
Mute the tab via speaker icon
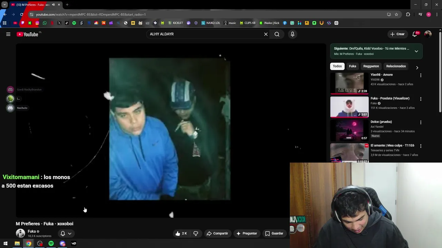click(x=53, y=5)
